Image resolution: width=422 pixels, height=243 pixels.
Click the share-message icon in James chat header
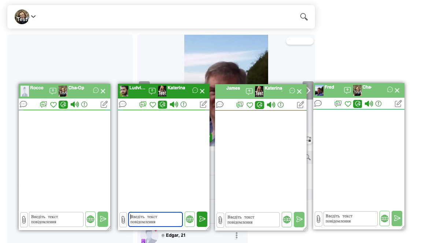pyautogui.click(x=249, y=91)
